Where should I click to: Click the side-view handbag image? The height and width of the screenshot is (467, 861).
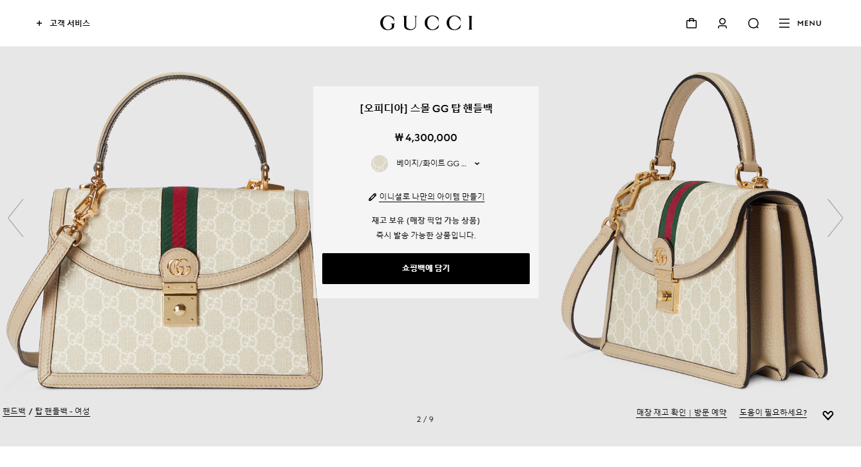point(693,232)
